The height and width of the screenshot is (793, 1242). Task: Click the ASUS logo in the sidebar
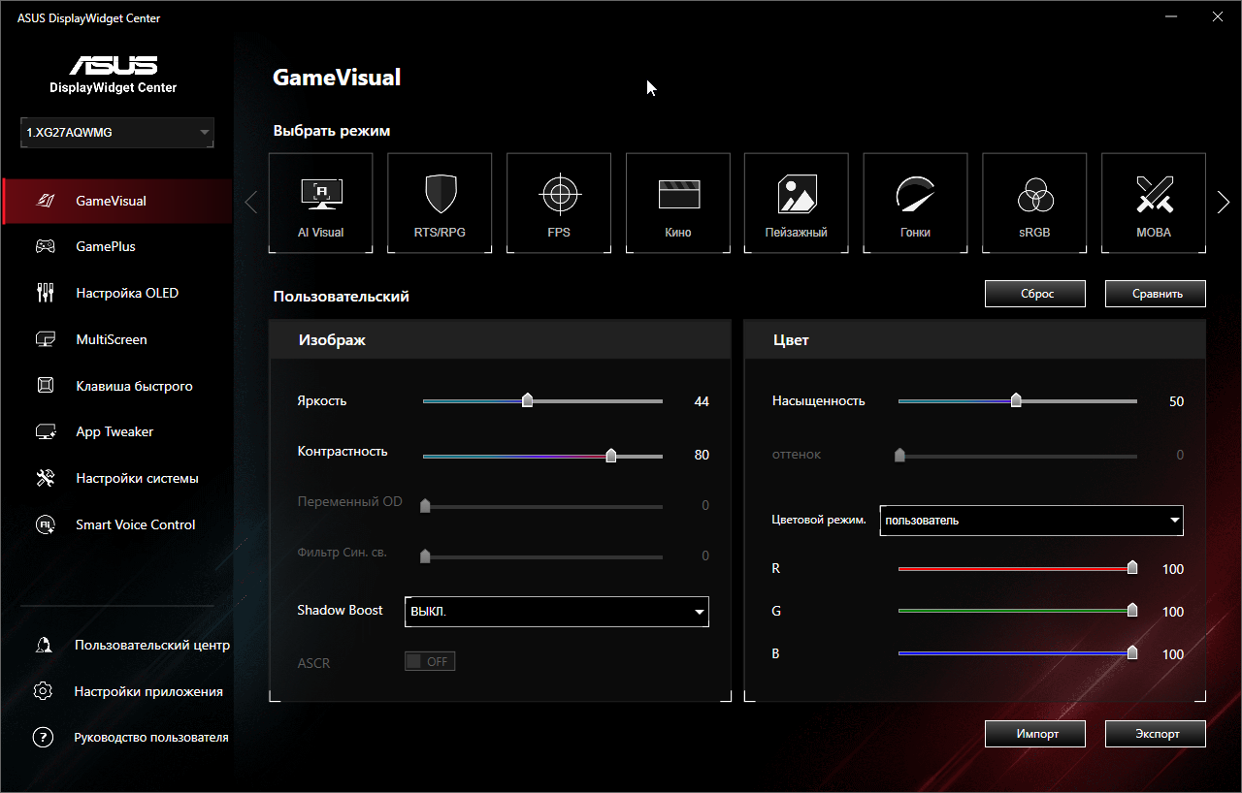coord(114,66)
